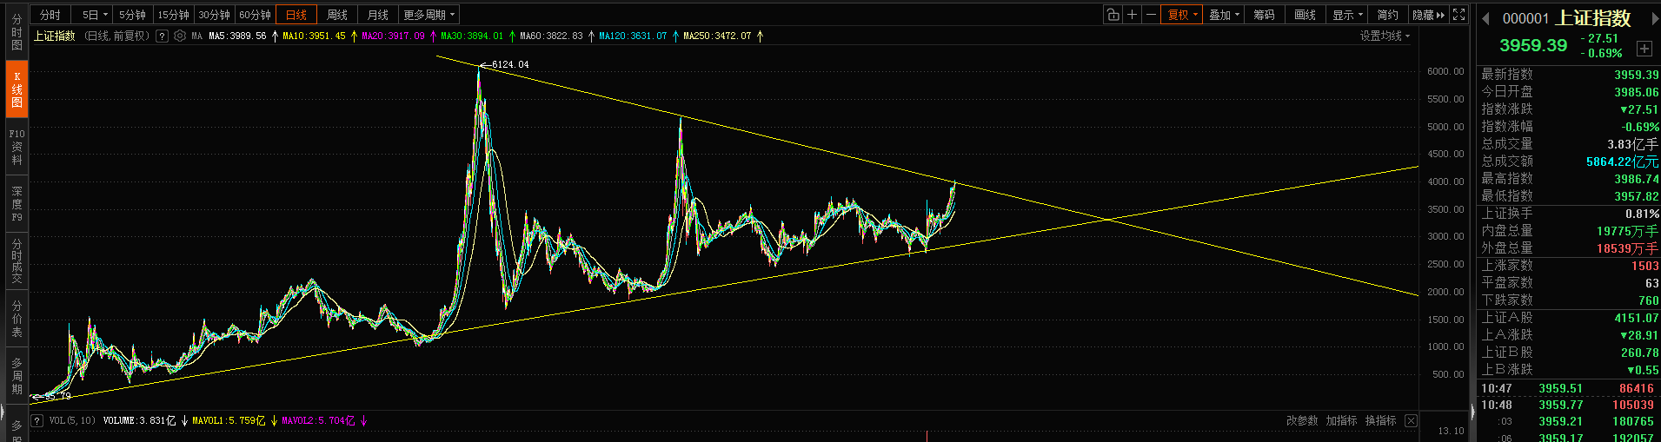Click the MA120:3631.07 indicator value
Viewport: 1661px width, 442px height.
[x=633, y=36]
